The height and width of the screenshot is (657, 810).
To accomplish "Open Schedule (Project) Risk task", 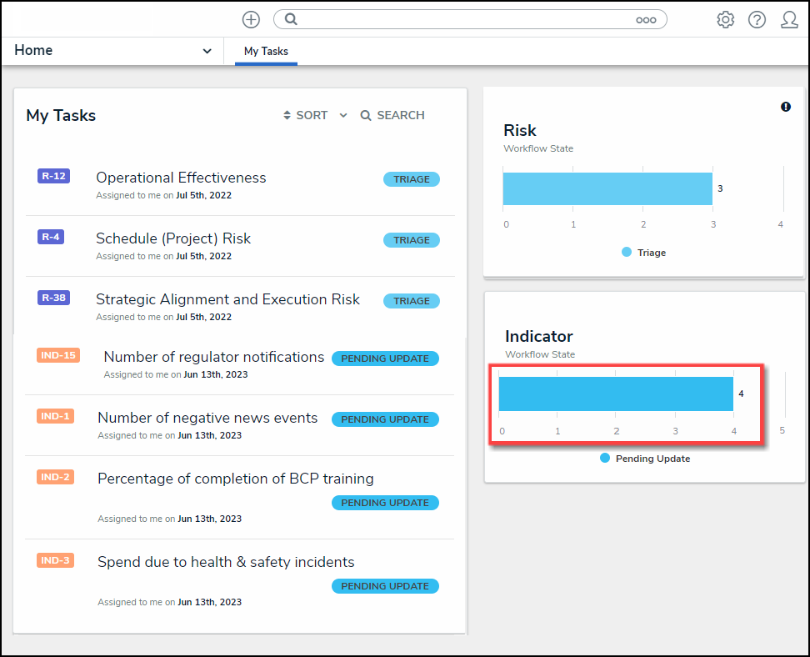I will click(x=173, y=238).
